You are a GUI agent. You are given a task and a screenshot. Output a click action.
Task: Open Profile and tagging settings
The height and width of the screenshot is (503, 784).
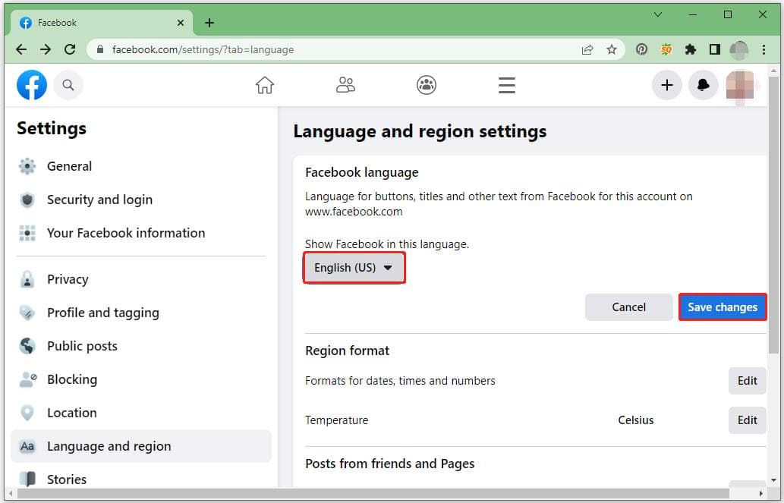141,313
